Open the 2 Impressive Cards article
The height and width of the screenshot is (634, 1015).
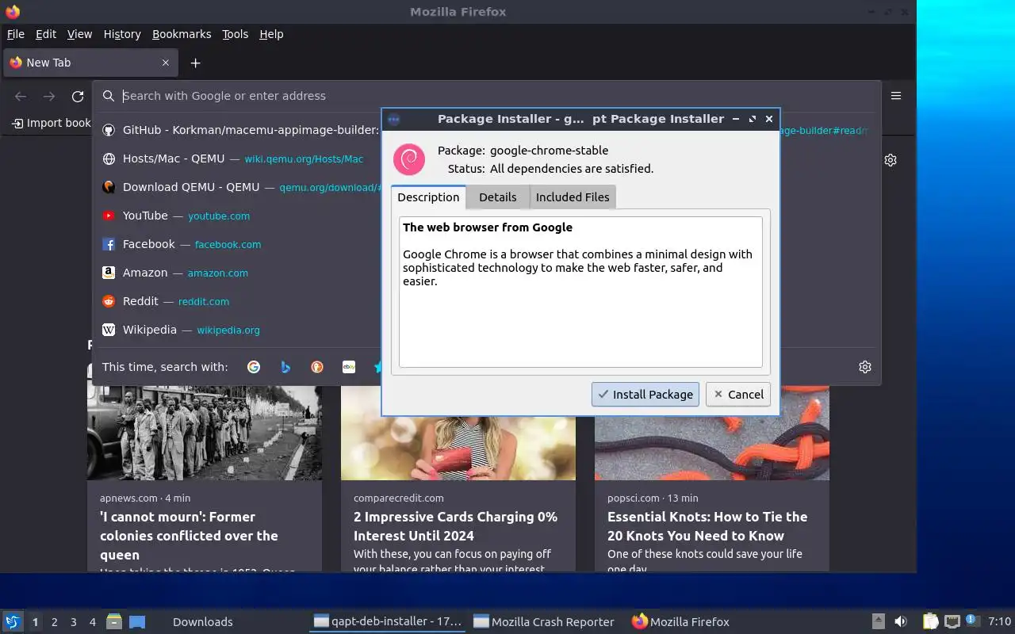(x=455, y=526)
